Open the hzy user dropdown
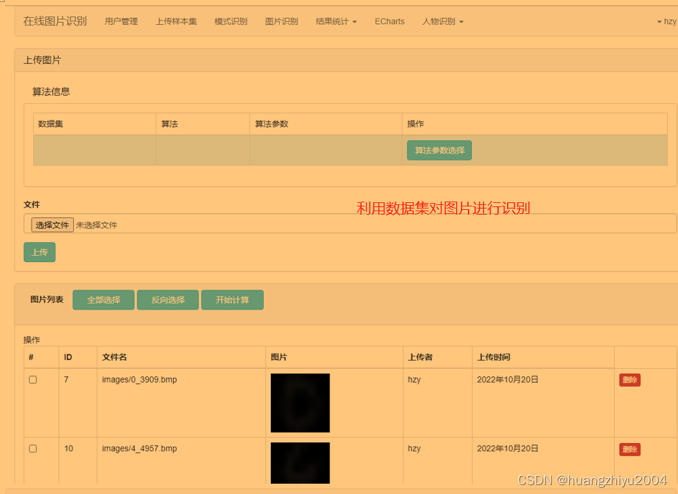 (x=667, y=21)
